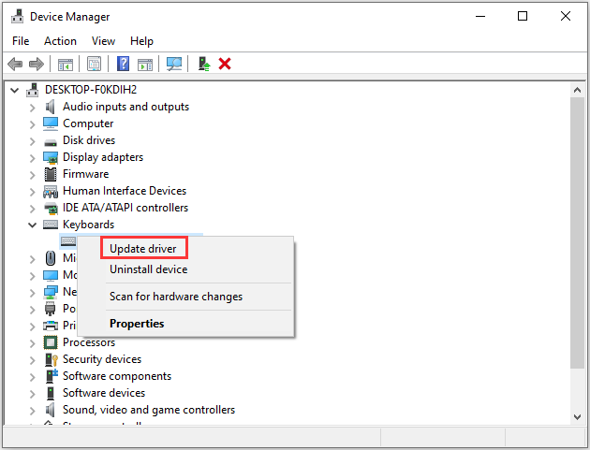590x450 pixels.
Task: Open the blue Help question mark icon
Action: (123, 64)
